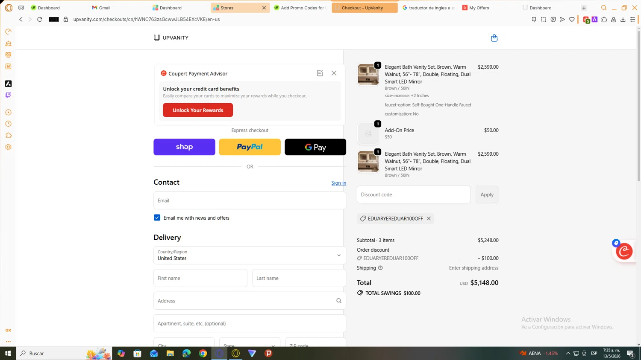This screenshot has height=360, width=641.
Task: Click the Discount code field
Action: point(414,195)
